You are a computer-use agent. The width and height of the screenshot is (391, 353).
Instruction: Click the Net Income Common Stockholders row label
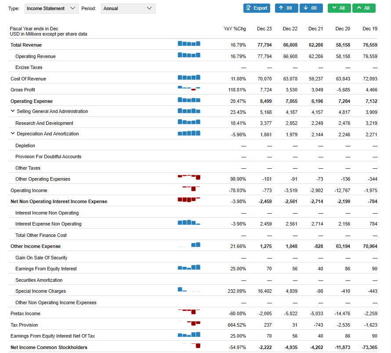[x=49, y=347]
